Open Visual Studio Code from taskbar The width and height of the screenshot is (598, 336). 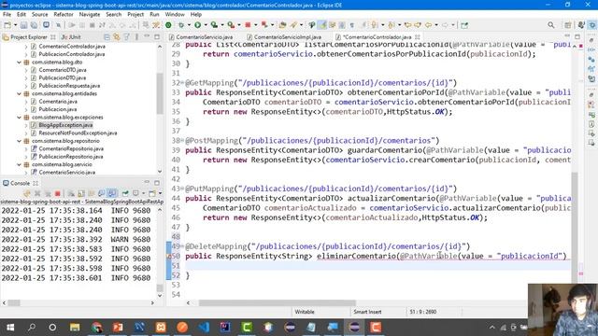[x=204, y=328]
